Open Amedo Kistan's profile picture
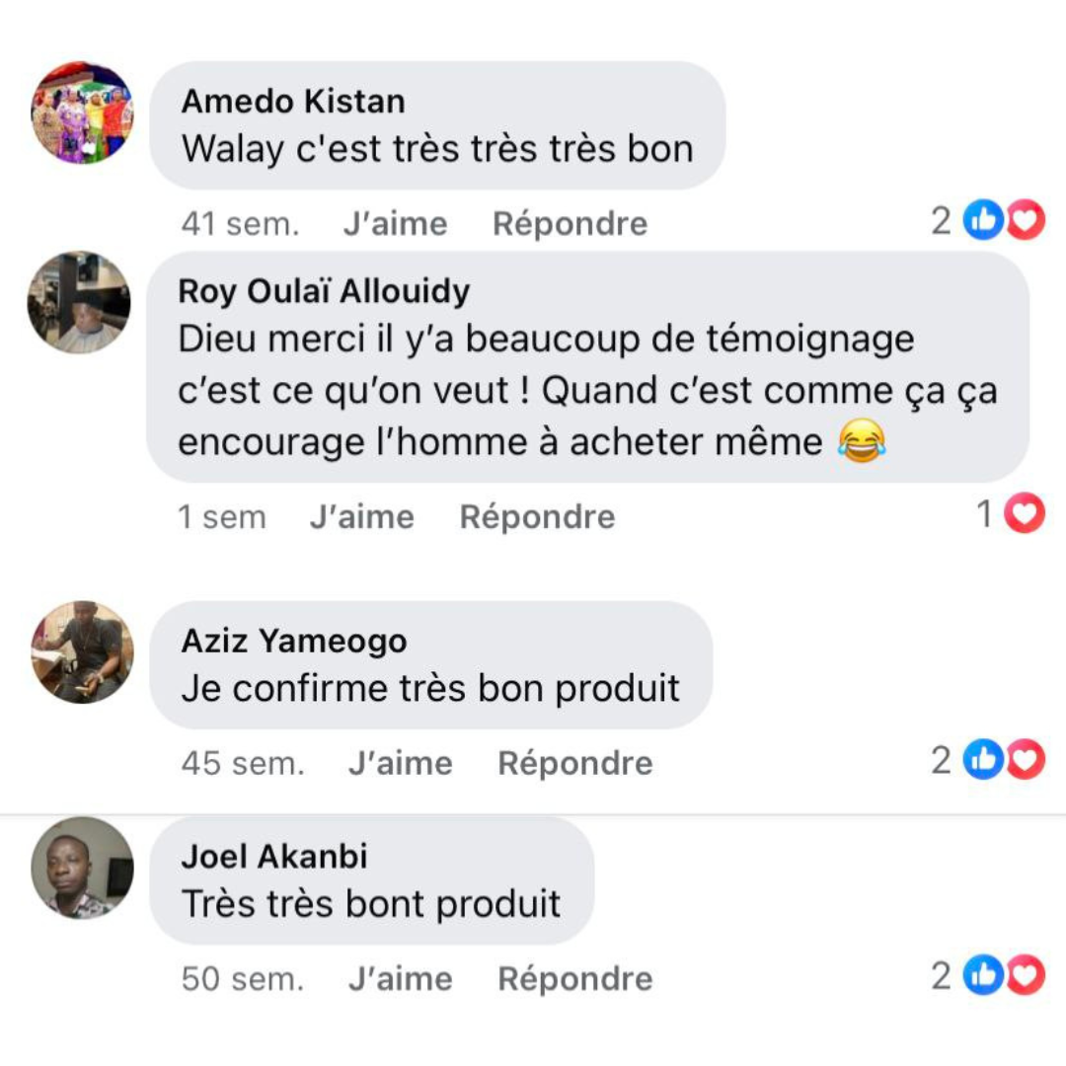 tap(82, 113)
